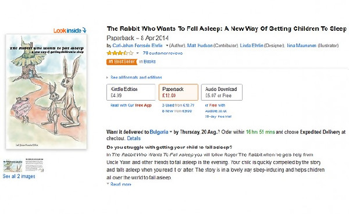Viewport: 349px width, 214px height.
Task: View the second page thumbnail
Action: 34,165
